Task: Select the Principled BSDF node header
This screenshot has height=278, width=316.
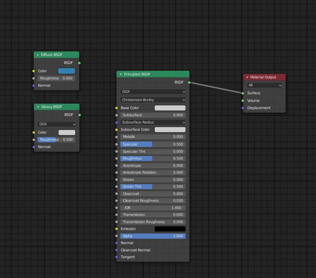Action: pyautogui.click(x=153, y=74)
